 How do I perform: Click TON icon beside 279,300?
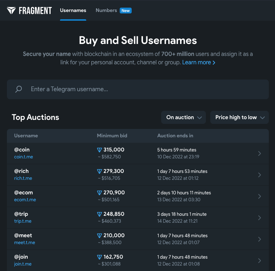tap(99, 171)
